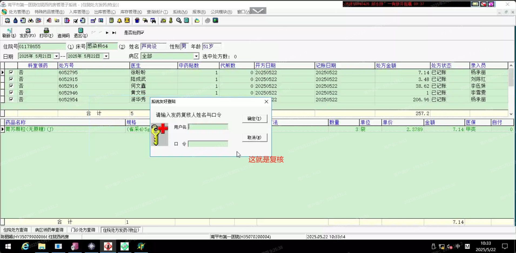The image size is (516, 253).
Task: Click the 追溯码 toolbar button
Action: point(63,35)
